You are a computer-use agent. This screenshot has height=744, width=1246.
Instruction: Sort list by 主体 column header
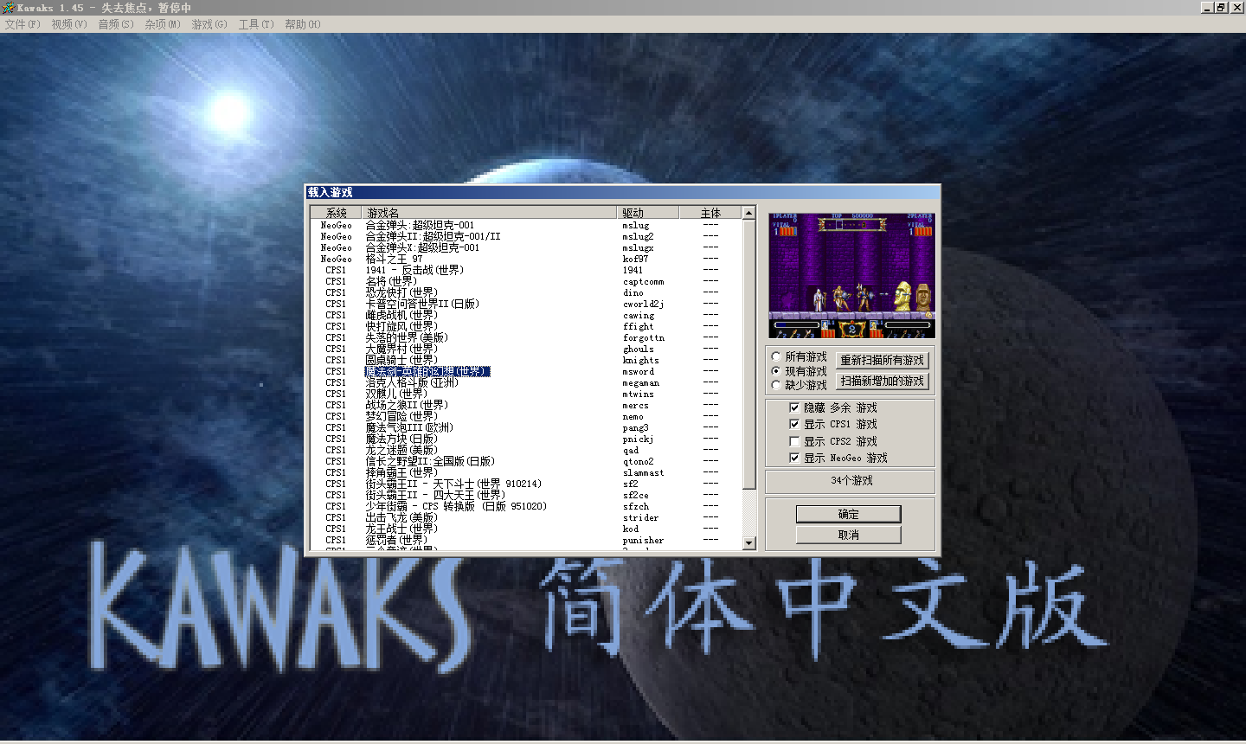pyautogui.click(x=710, y=213)
